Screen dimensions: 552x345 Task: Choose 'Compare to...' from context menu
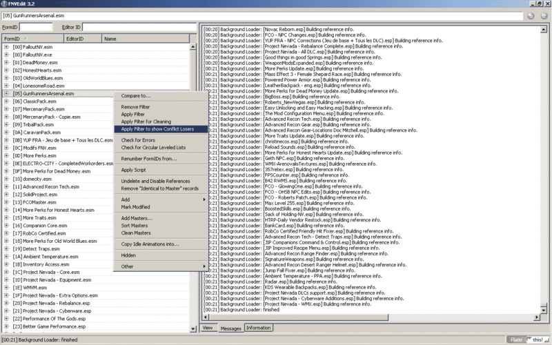click(161, 96)
